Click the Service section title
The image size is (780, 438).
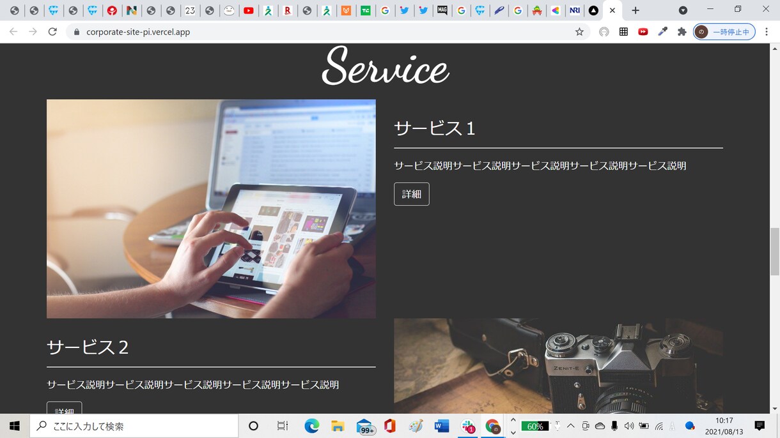tap(385, 66)
